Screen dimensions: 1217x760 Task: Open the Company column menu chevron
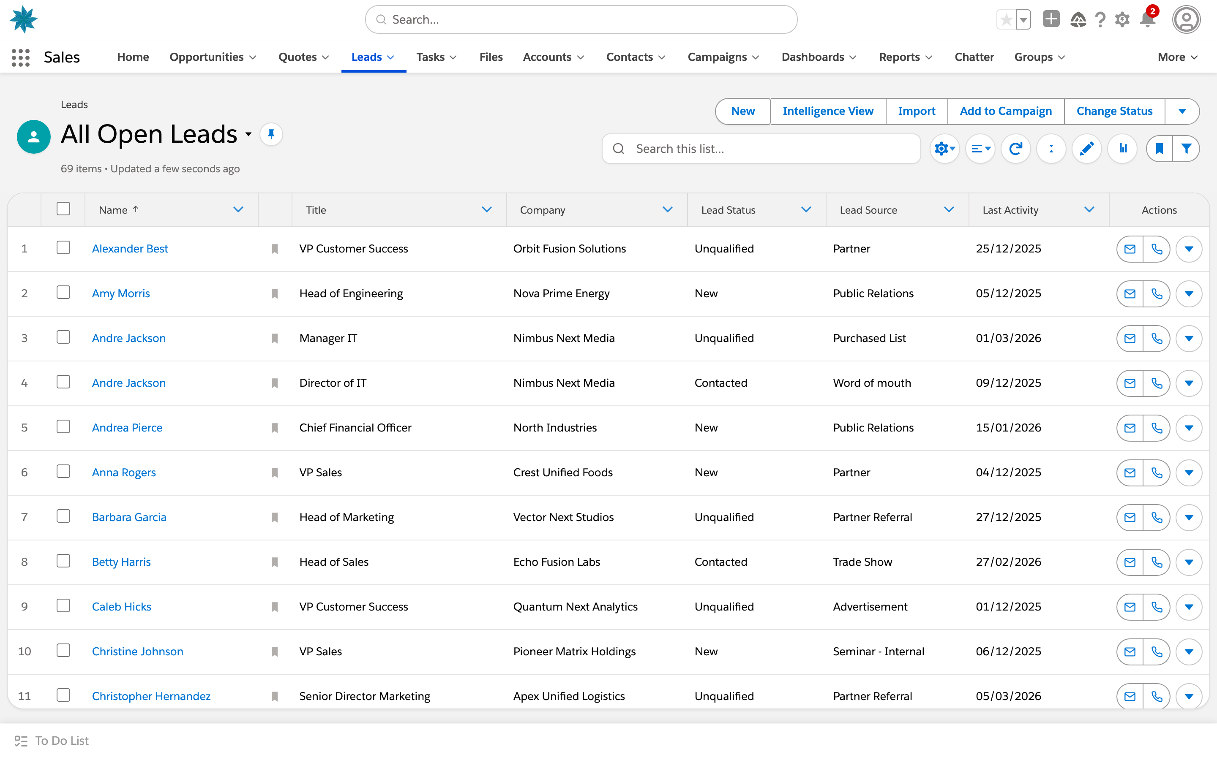click(x=667, y=209)
